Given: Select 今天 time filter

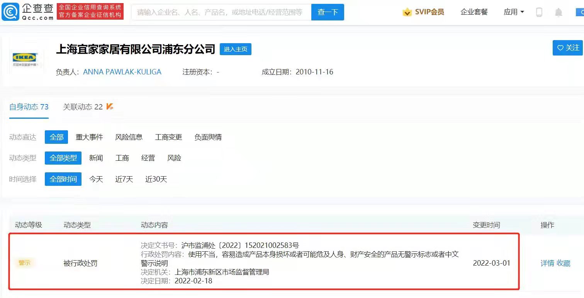Looking at the screenshot, I should (x=96, y=179).
